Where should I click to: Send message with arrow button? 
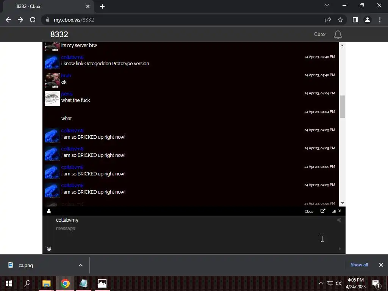[340, 249]
